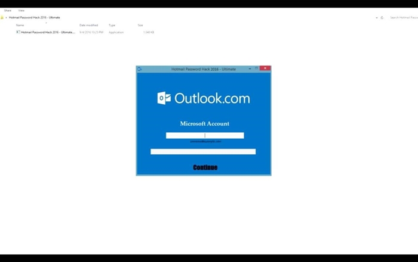Select the Hotmail Password Hack 2016 breadcrumb path

pyautogui.click(x=35, y=17)
